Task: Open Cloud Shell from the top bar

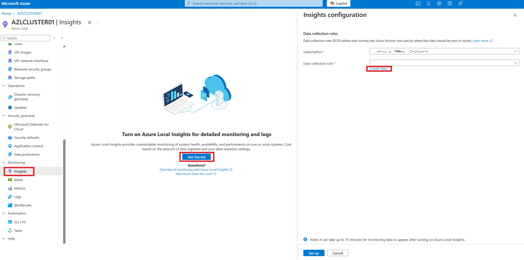Action: click(418, 3)
